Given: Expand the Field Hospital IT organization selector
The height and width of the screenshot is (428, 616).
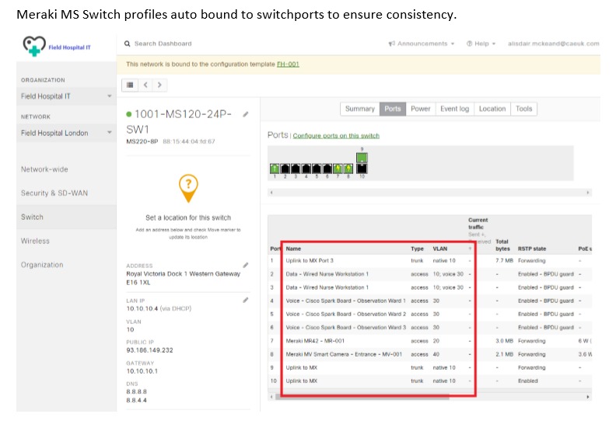Looking at the screenshot, I should pos(66,96).
